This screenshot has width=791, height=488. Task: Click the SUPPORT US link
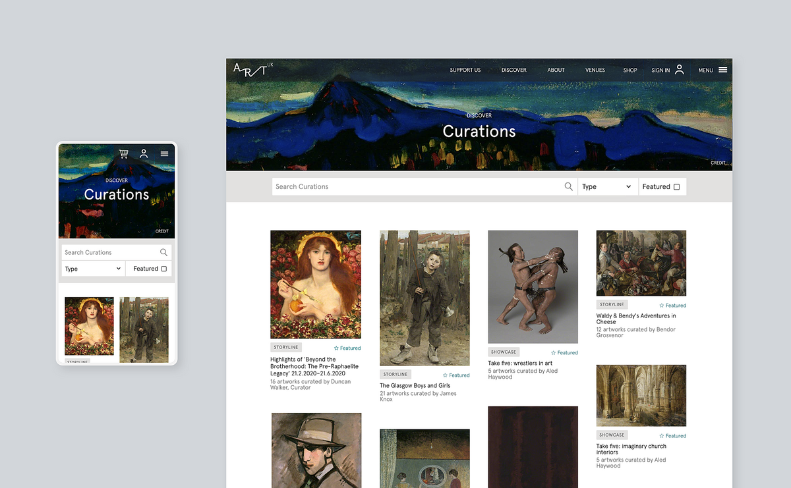tap(465, 70)
